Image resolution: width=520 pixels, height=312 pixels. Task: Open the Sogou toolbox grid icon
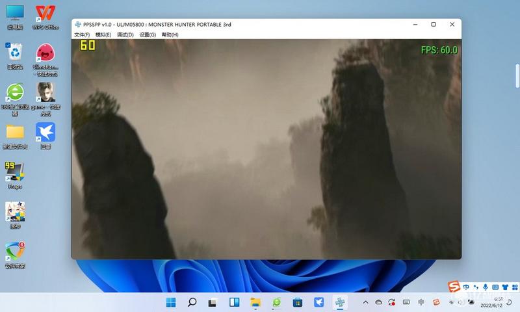pos(515,287)
